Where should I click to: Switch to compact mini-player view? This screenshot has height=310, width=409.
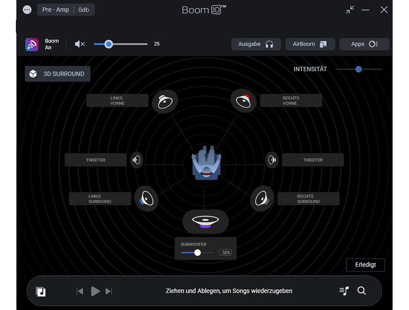(x=350, y=10)
